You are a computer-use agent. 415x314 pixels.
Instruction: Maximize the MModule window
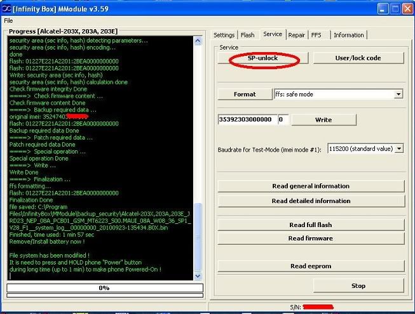tap(394, 8)
